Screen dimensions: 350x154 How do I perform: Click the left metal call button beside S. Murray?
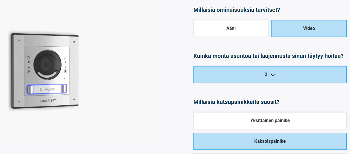point(30,89)
